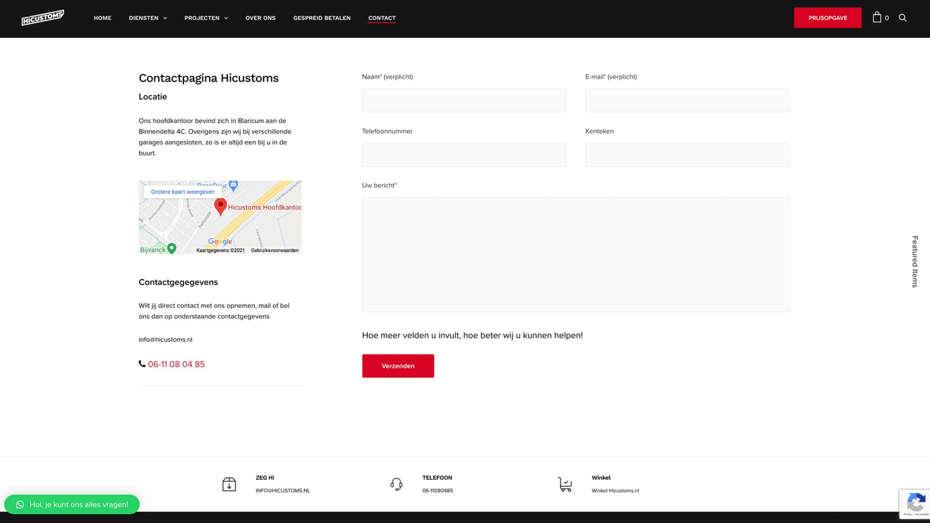Screen dimensions: 930x523
Task: Focus the Uw bericht text area
Action: click(x=575, y=254)
